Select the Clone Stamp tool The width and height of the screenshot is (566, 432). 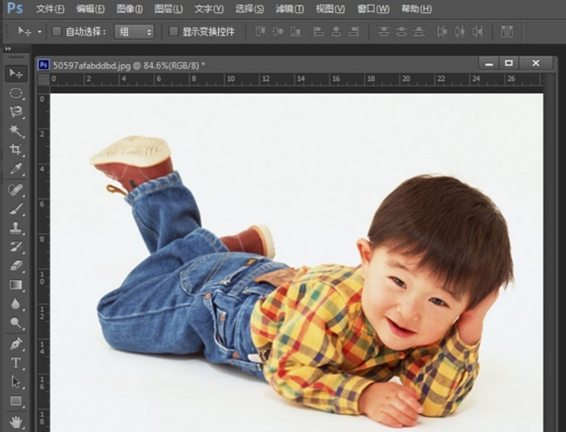(x=16, y=227)
